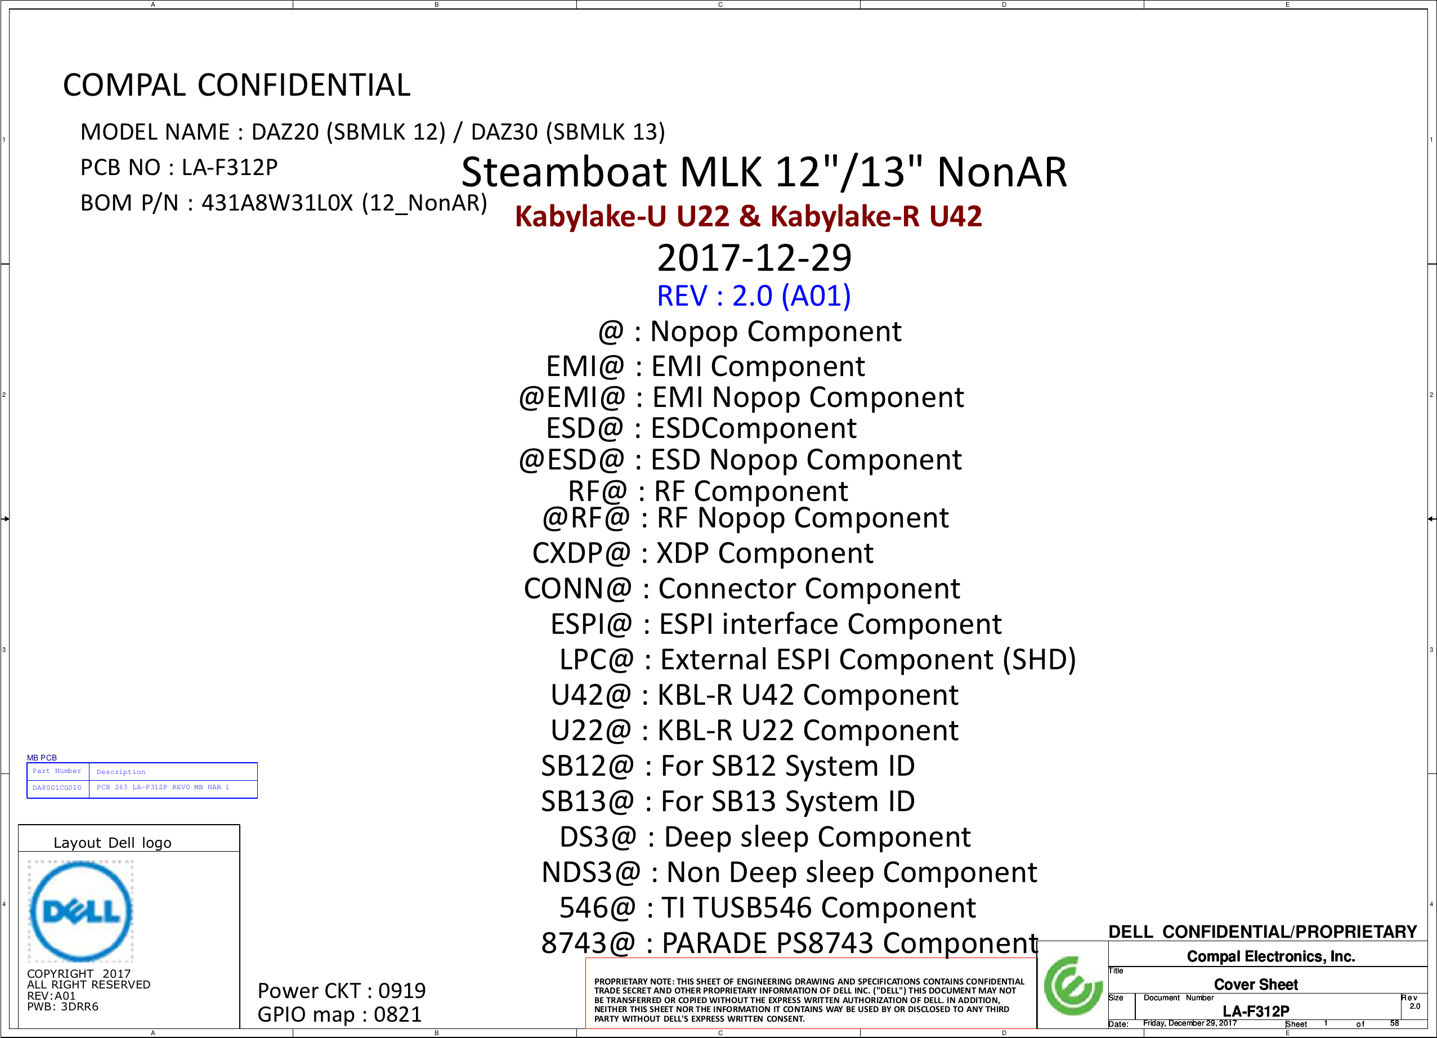Click 'LPC@ : External ESPI Component (SHD)' line
Screen dimensions: 1437x1038
[x=817, y=660]
